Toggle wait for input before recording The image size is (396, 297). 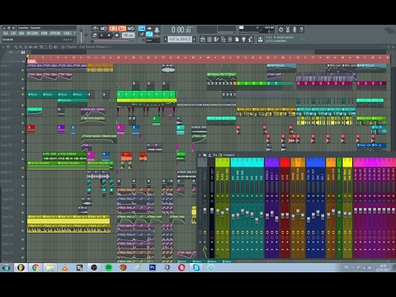(x=104, y=28)
